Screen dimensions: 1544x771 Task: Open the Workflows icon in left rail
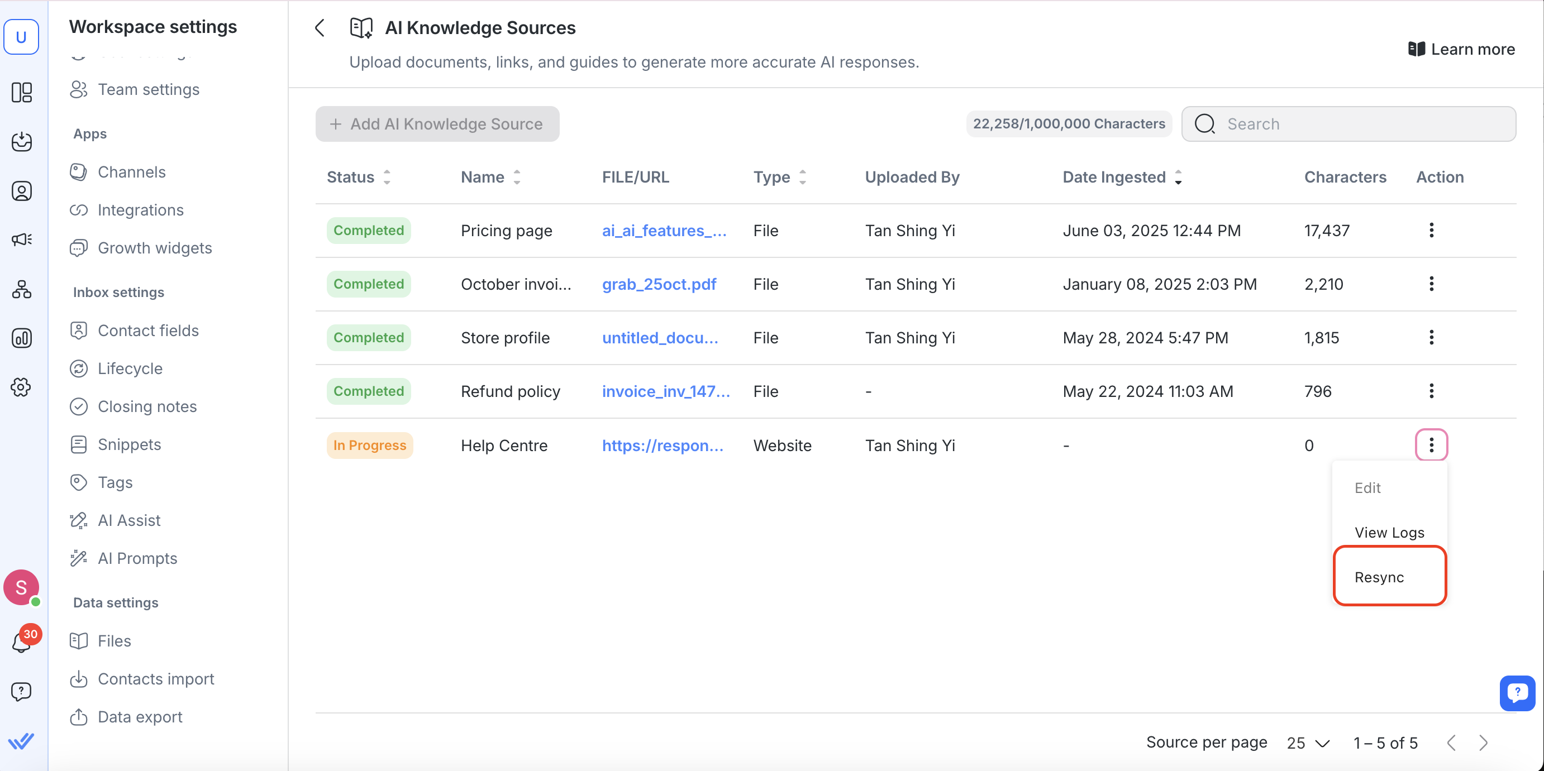pos(22,289)
